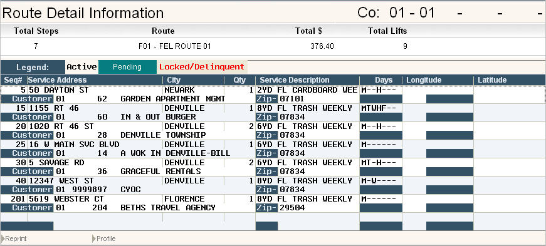Click the Total Lifts value 9
The image size is (546, 246).
405,46
